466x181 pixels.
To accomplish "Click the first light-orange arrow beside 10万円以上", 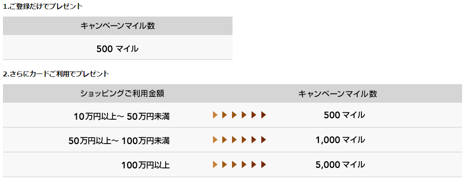I will tap(215, 115).
